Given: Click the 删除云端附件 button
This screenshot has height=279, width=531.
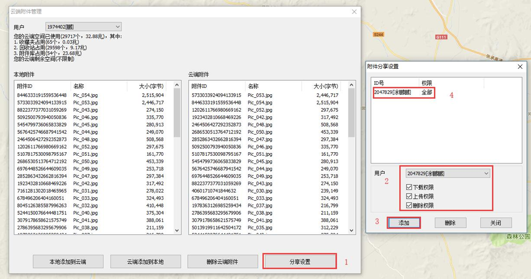Looking at the screenshot, I should tap(222, 261).
